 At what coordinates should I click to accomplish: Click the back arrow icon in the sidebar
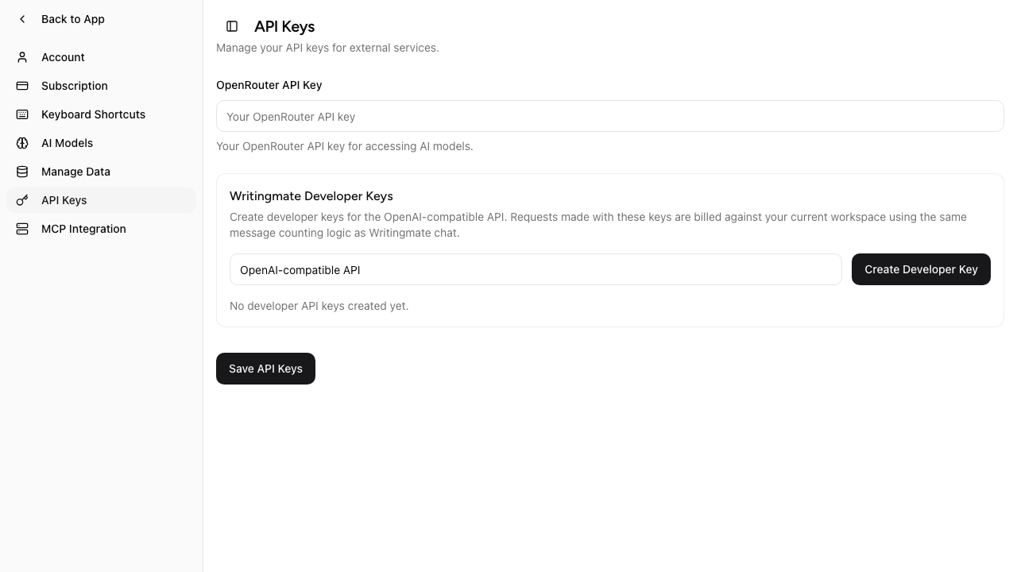(22, 19)
